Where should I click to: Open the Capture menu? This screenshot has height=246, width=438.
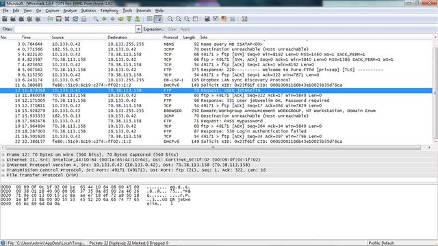(52, 11)
